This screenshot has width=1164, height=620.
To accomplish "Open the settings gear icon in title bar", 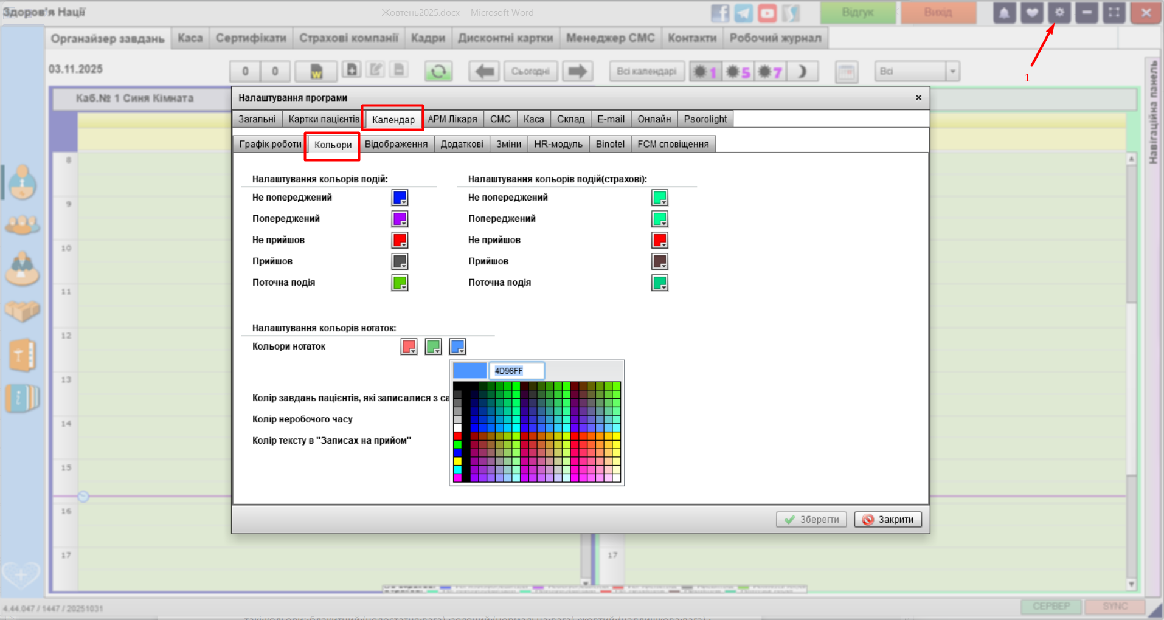I will 1059,13.
